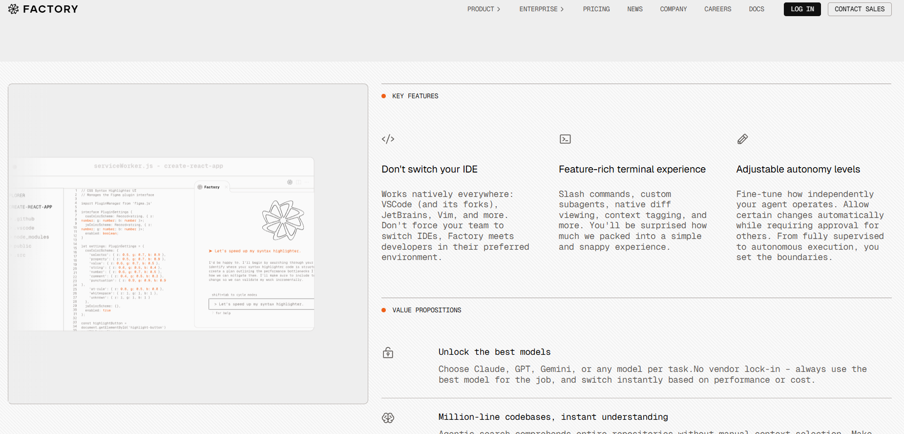The height and width of the screenshot is (434, 904).
Task: Navigate to Company page
Action: (x=673, y=9)
